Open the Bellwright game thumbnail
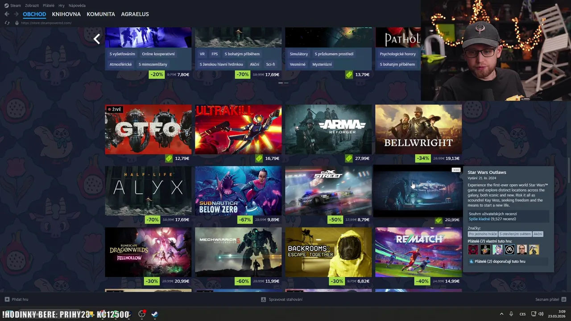The width and height of the screenshot is (571, 321). (418, 129)
